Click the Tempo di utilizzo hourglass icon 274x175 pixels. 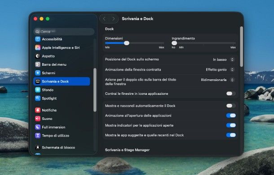pyautogui.click(x=38, y=136)
